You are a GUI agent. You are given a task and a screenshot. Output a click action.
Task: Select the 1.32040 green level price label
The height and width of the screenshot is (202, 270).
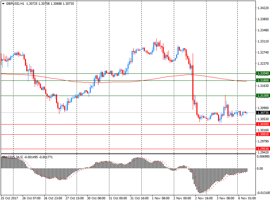pyautogui.click(x=263, y=73)
